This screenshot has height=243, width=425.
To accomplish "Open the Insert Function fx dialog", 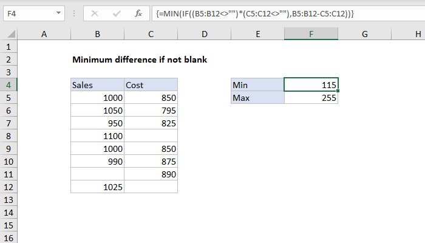I will pyautogui.click(x=138, y=13).
